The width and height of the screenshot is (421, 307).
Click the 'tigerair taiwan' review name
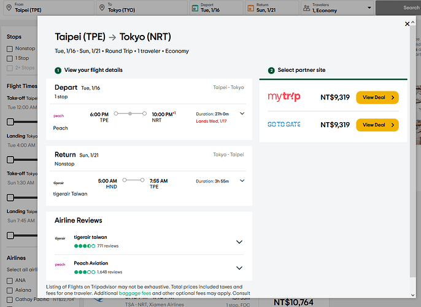(90, 237)
